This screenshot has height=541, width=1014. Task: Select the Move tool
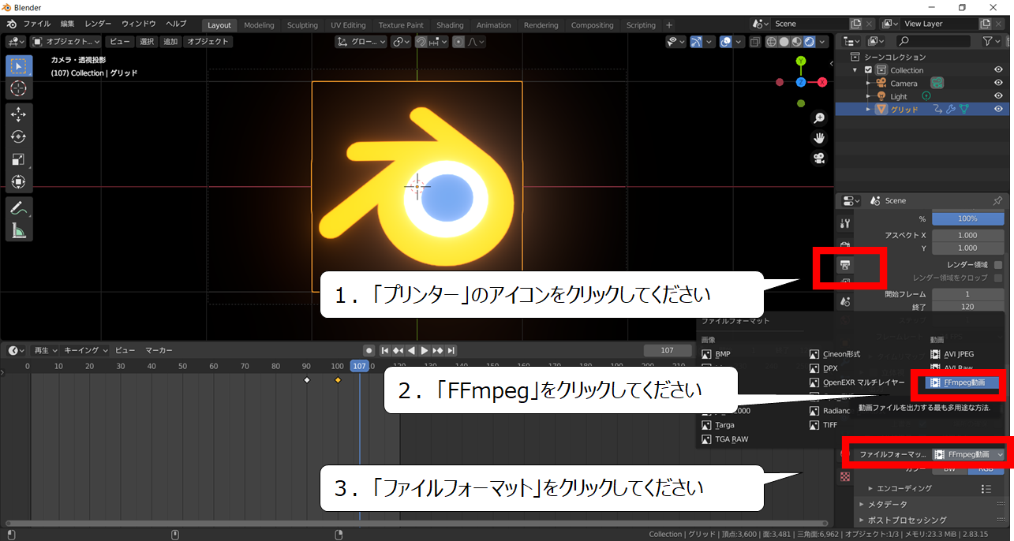19,114
